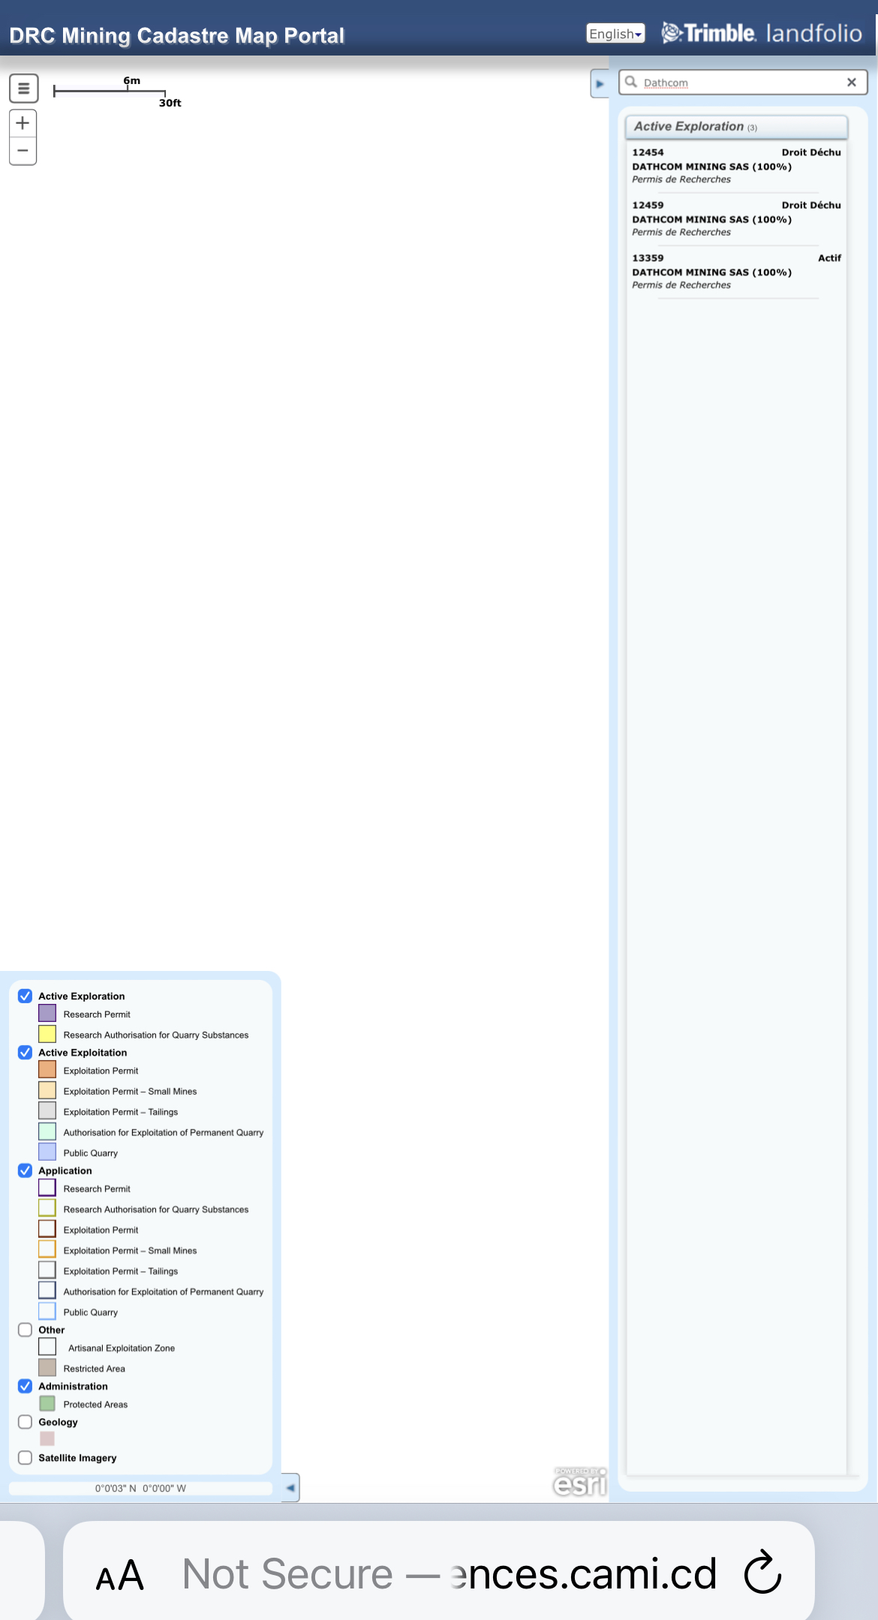The width and height of the screenshot is (878, 1620).
Task: Select the Actif permit 13359 result
Action: point(735,272)
